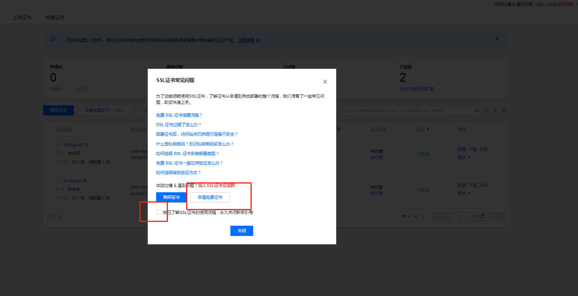
Task: Close the SSL证书常见问题 dialog with X icon
Action: pos(325,82)
